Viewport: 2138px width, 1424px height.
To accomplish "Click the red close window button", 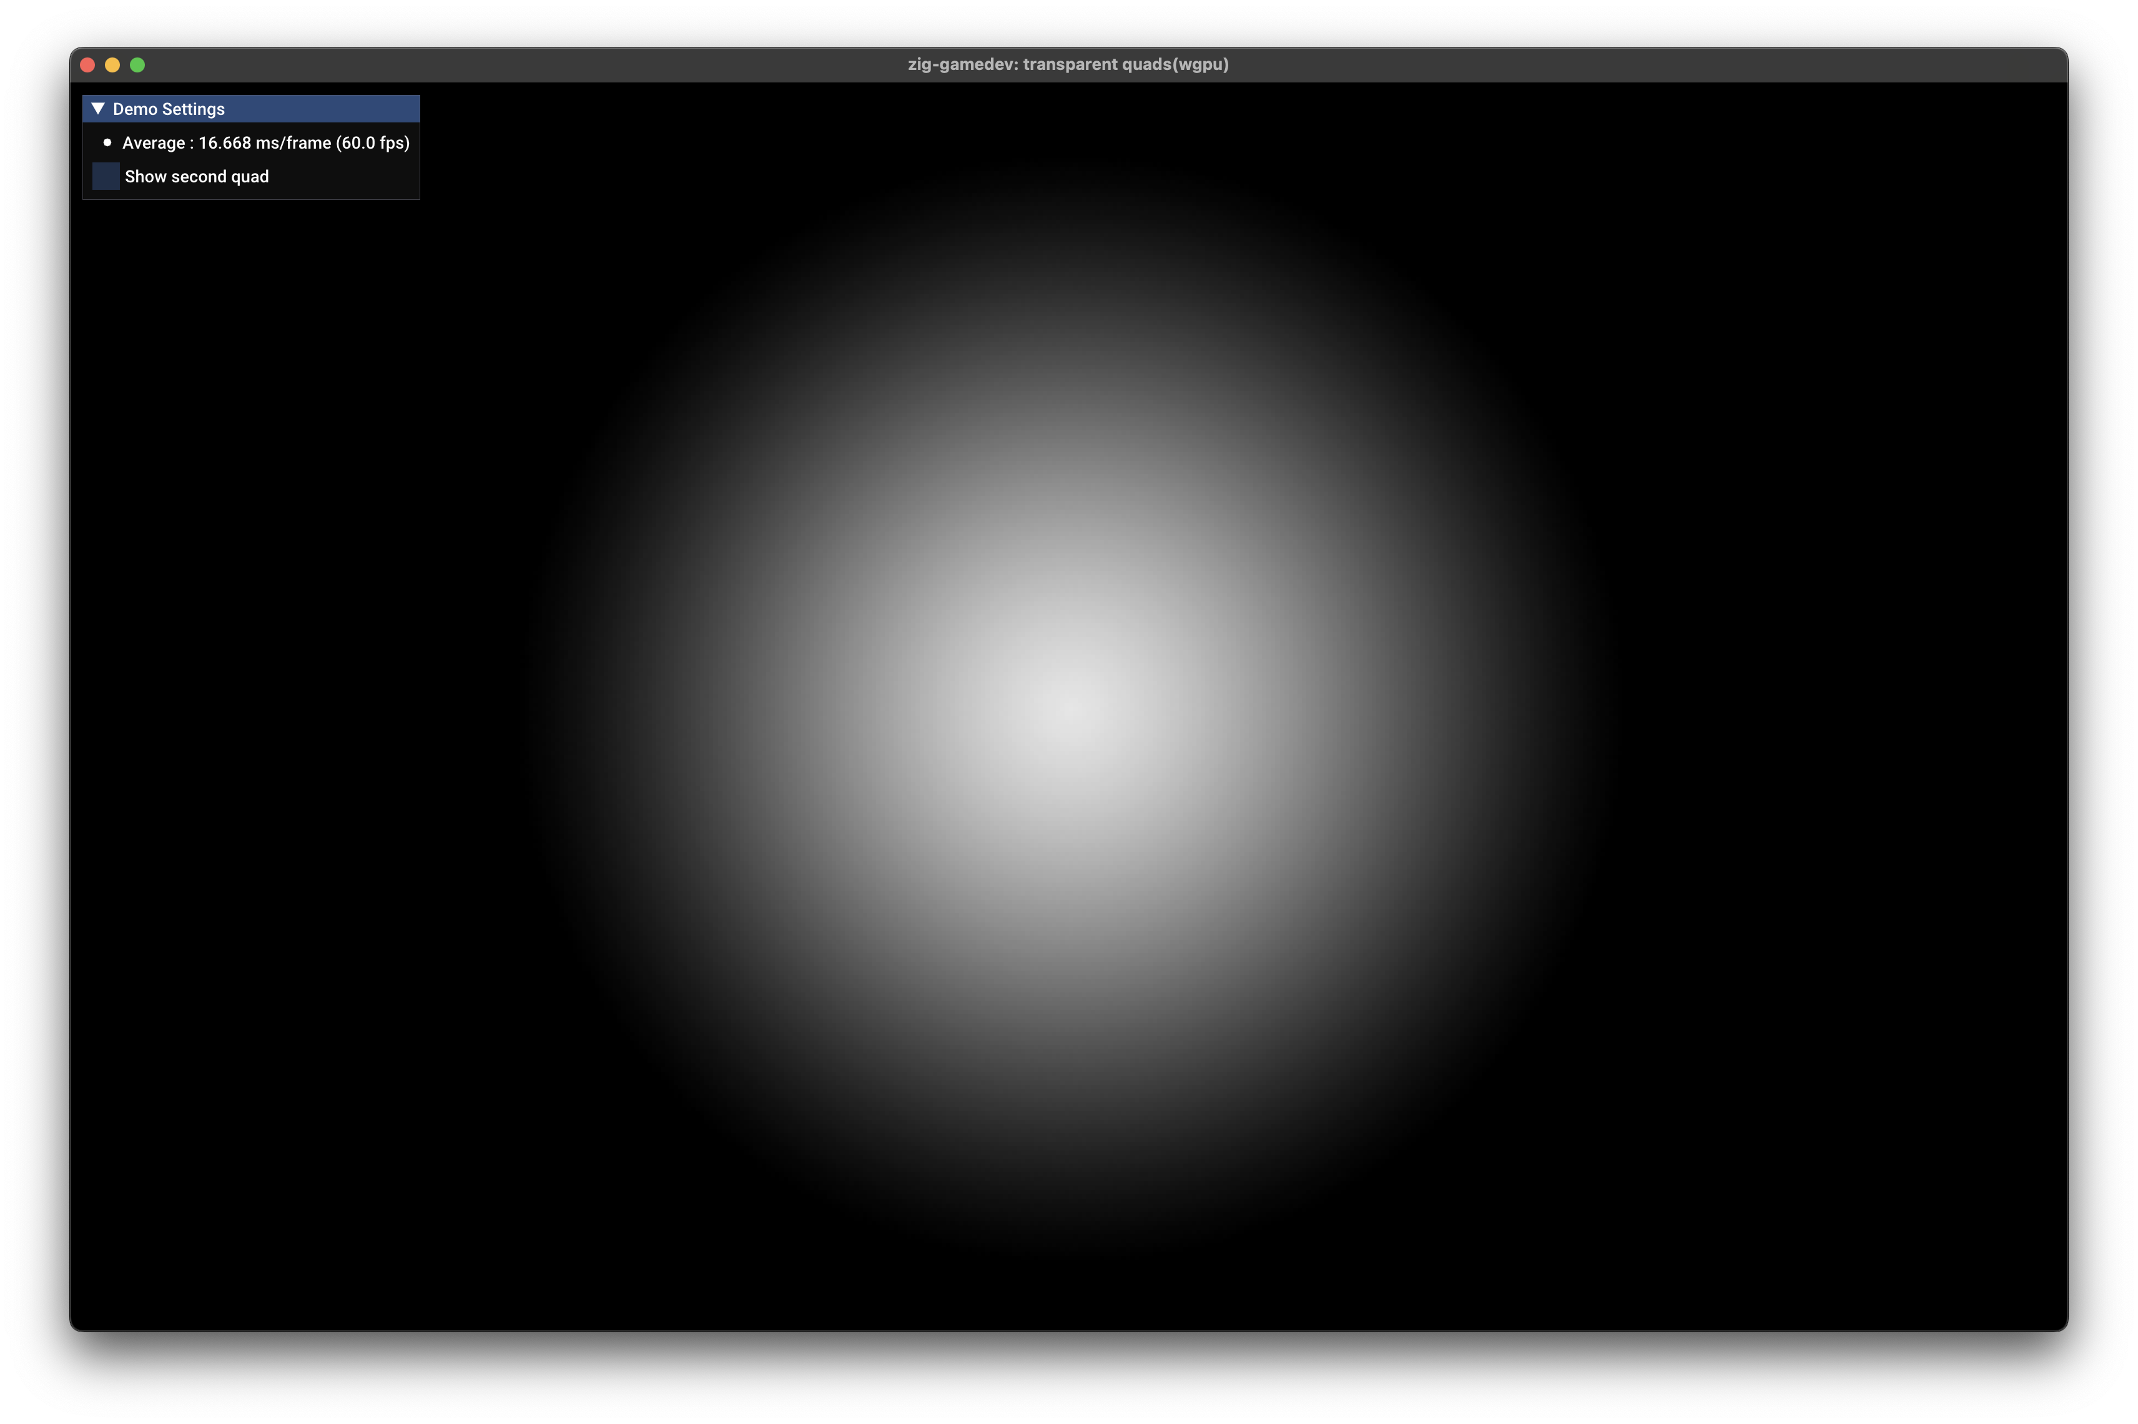I will click(x=87, y=64).
